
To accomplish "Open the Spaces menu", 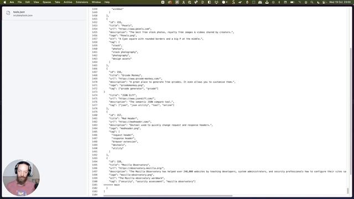I will [46, 2].
